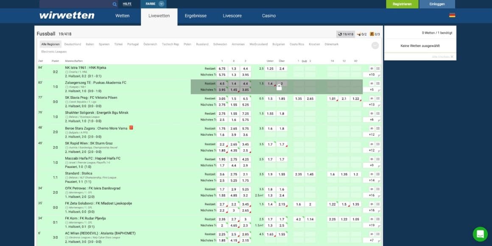Screen dimensions: 492x246
Task: Select Über odds 2.4 for NK Istra match
Action: 282,69
